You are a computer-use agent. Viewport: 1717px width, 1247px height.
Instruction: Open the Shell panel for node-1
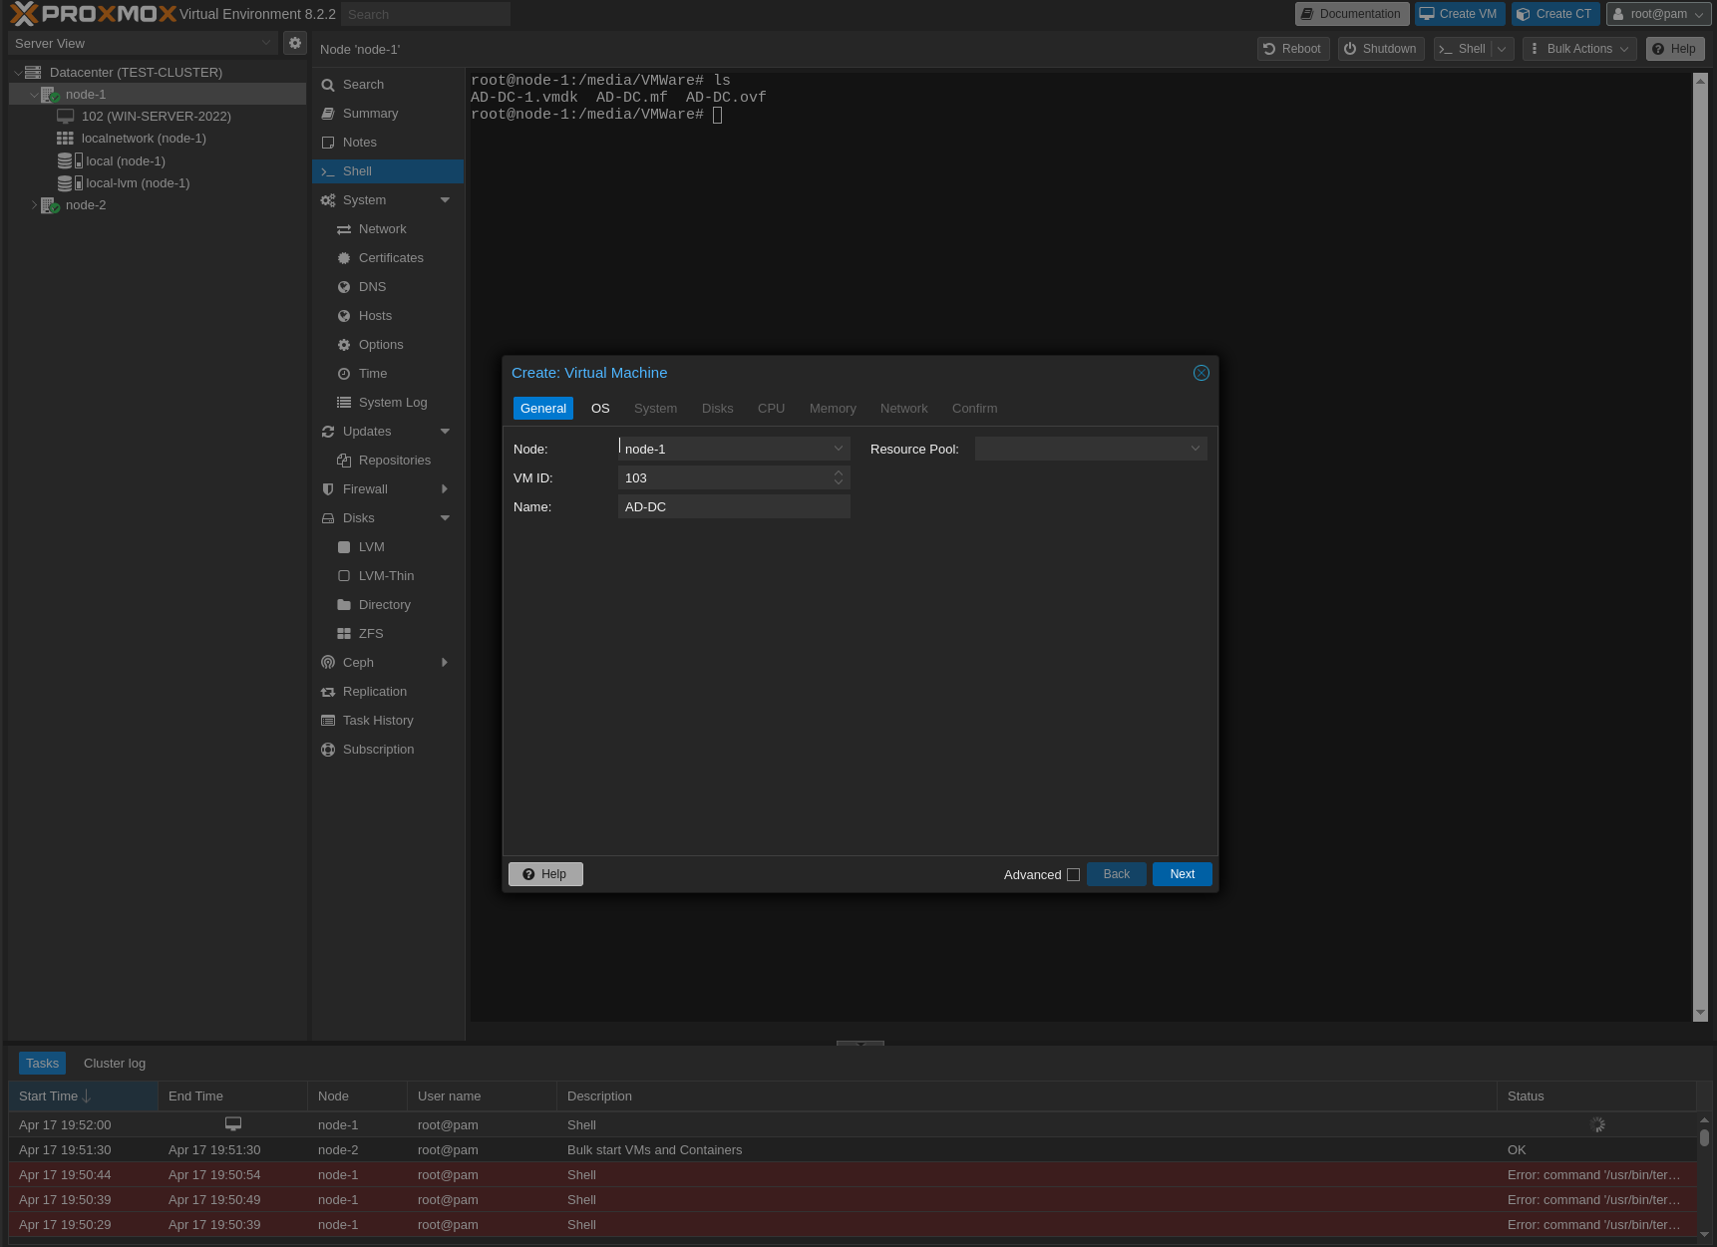[356, 170]
